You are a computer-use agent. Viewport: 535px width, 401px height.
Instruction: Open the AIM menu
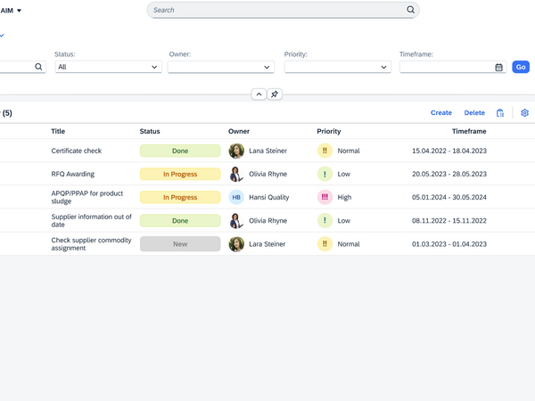pyautogui.click(x=11, y=11)
